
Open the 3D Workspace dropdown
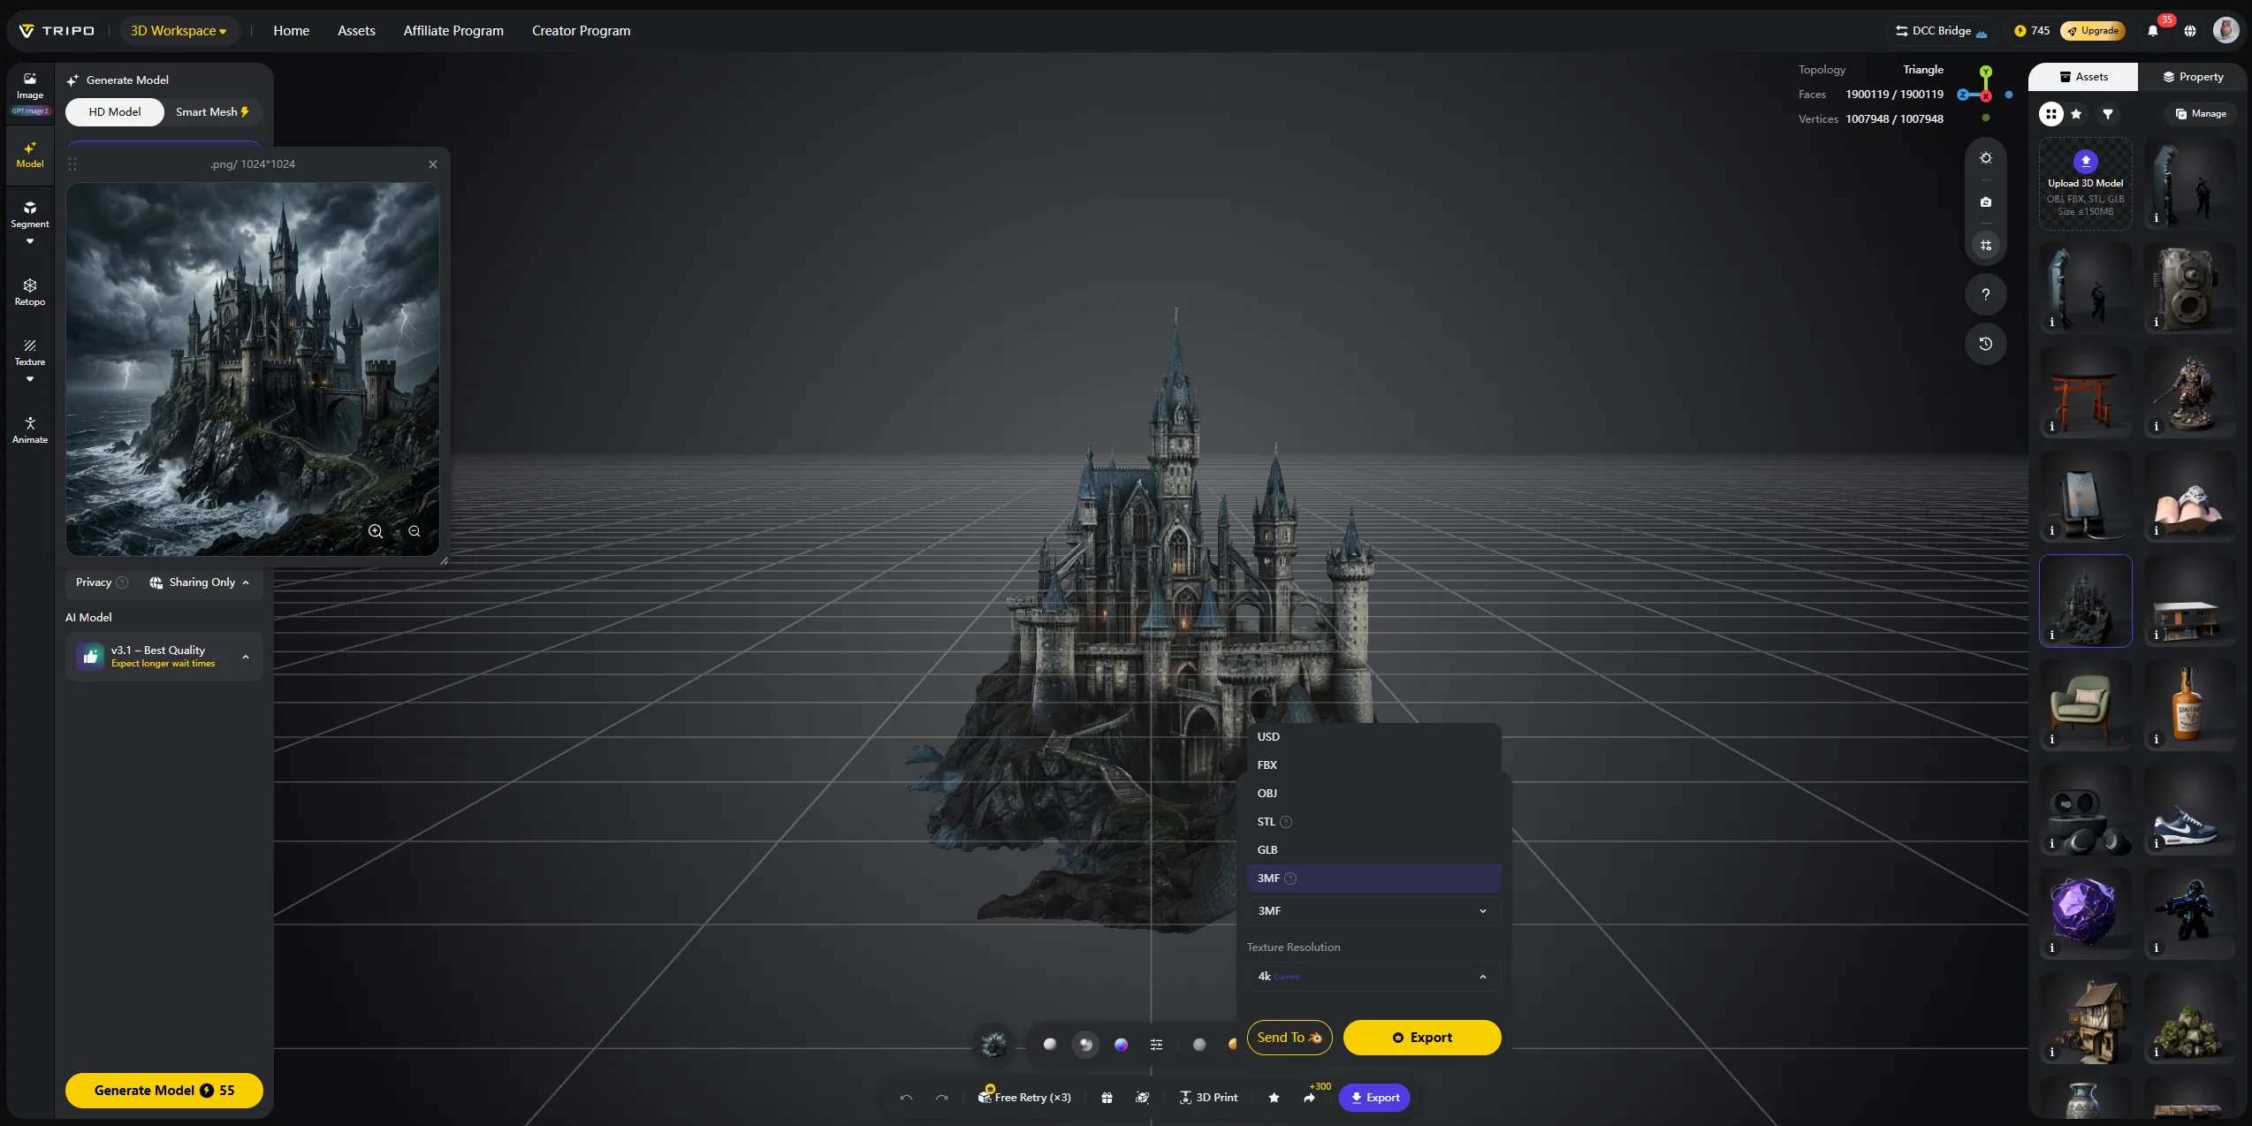click(179, 31)
